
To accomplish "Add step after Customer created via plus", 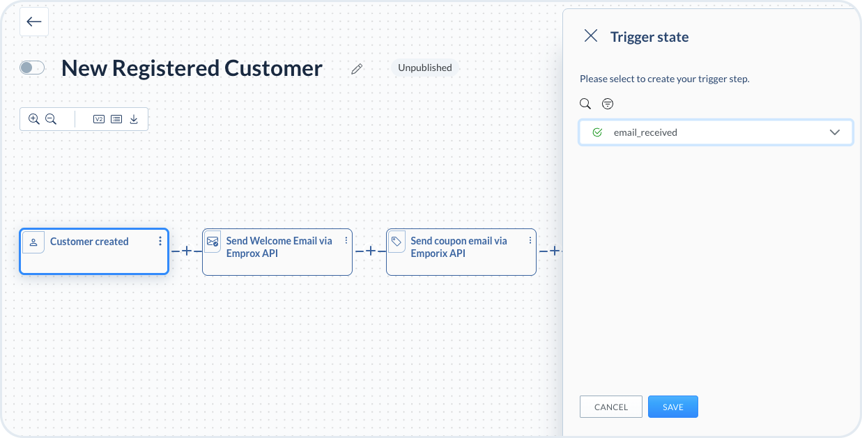I will point(186,251).
